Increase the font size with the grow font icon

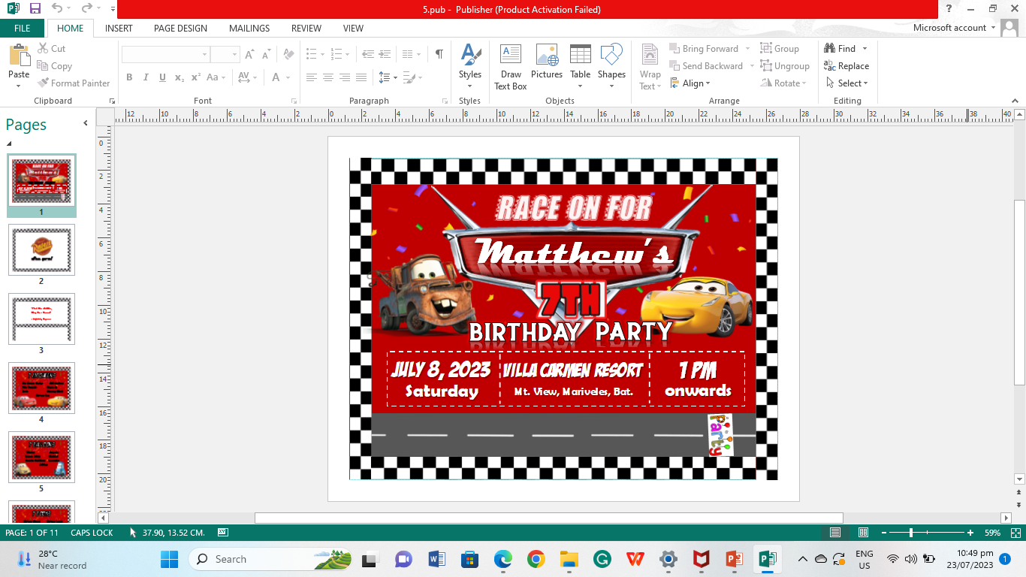[x=250, y=55]
